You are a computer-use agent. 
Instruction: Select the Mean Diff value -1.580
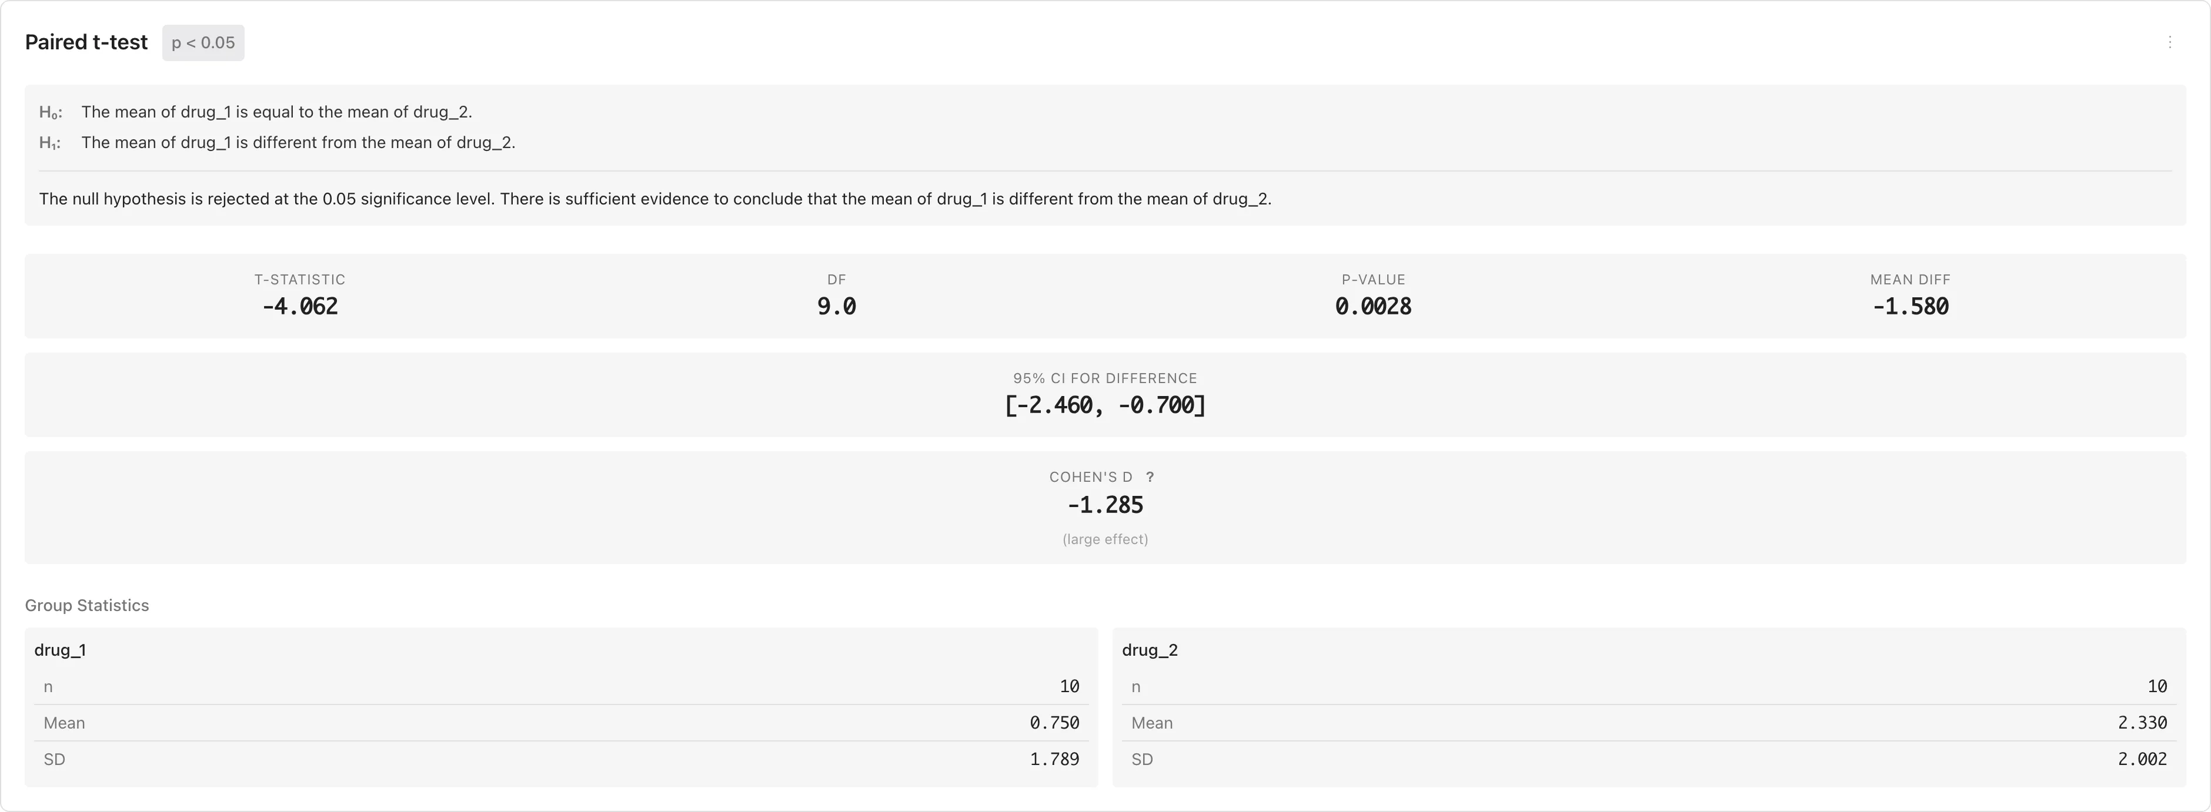tap(1910, 307)
